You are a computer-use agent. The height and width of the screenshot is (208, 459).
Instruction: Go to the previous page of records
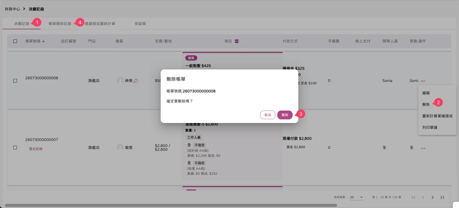coord(423,197)
